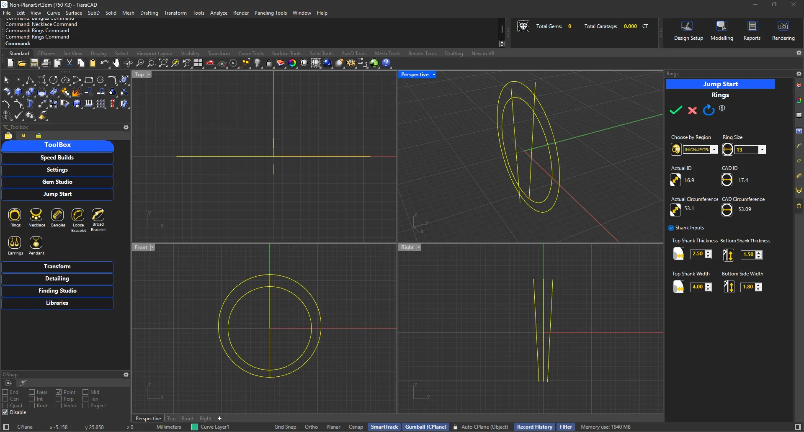Viewport: 804px width, 432px height.
Task: Choose the Bangles jump start icon
Action: tap(57, 215)
